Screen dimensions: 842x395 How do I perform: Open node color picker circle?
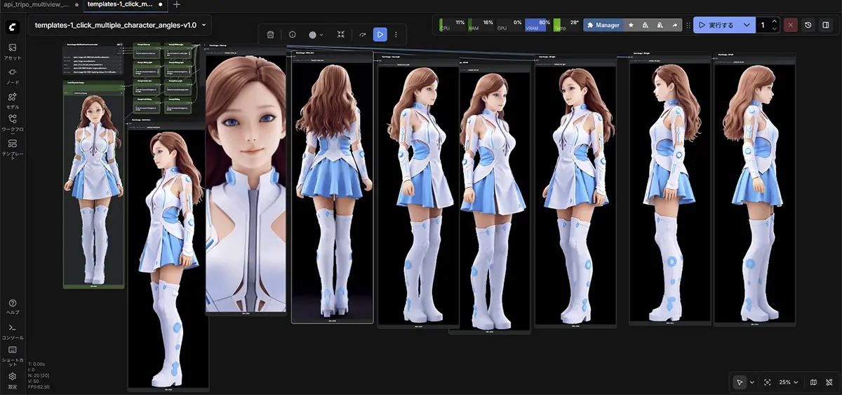pos(316,34)
